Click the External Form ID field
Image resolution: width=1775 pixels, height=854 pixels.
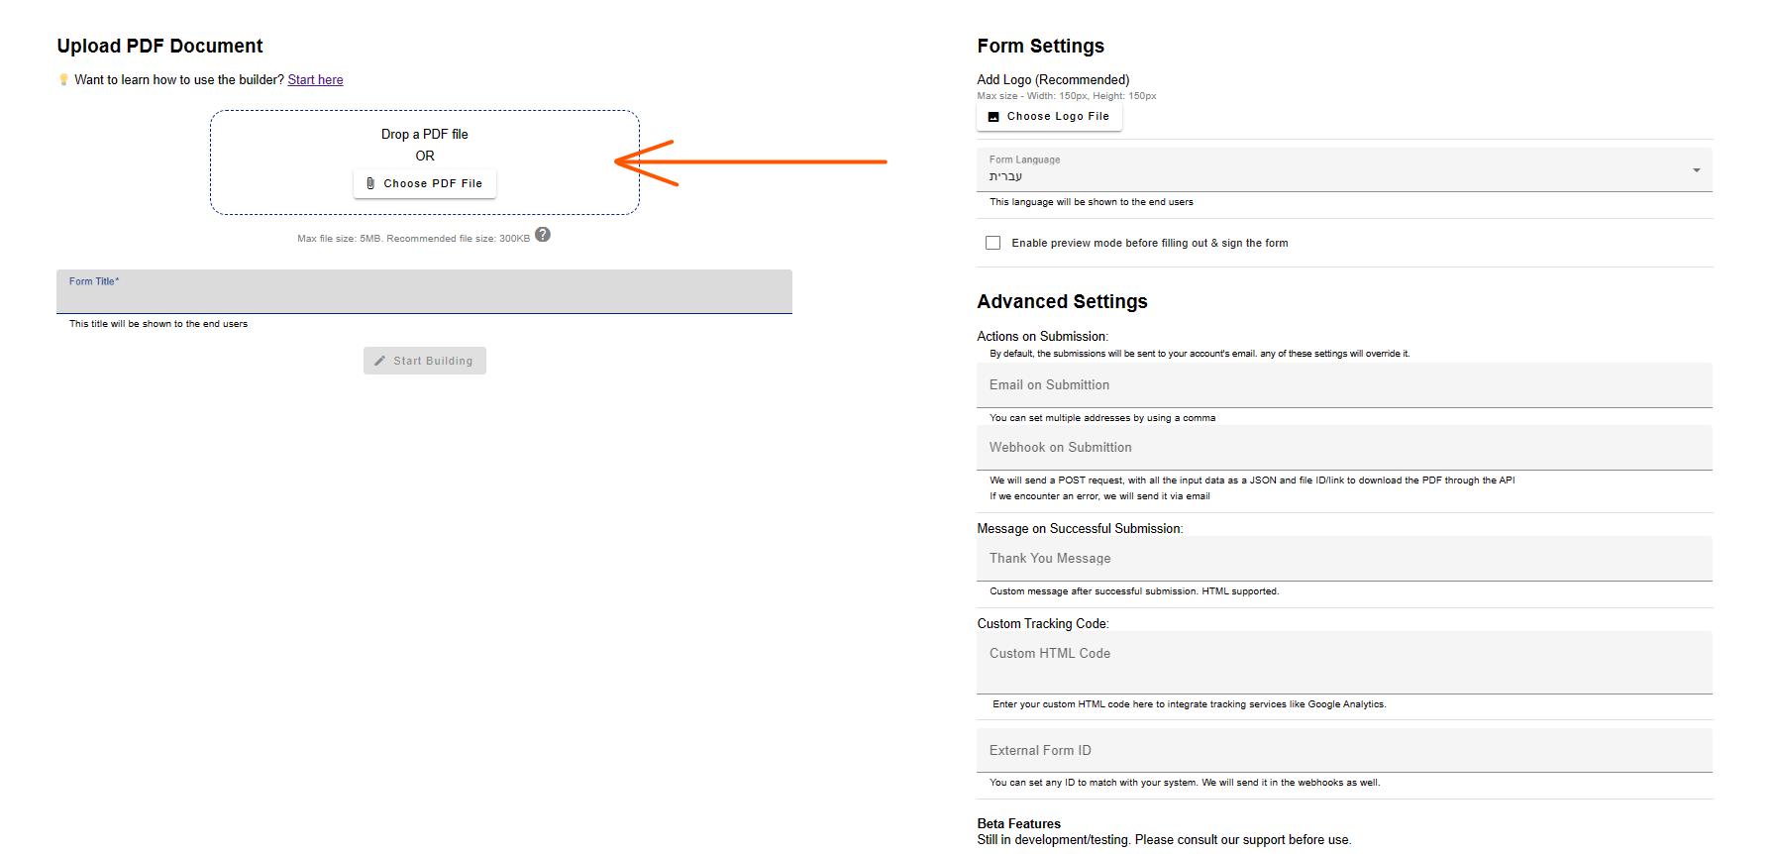[1343, 751]
